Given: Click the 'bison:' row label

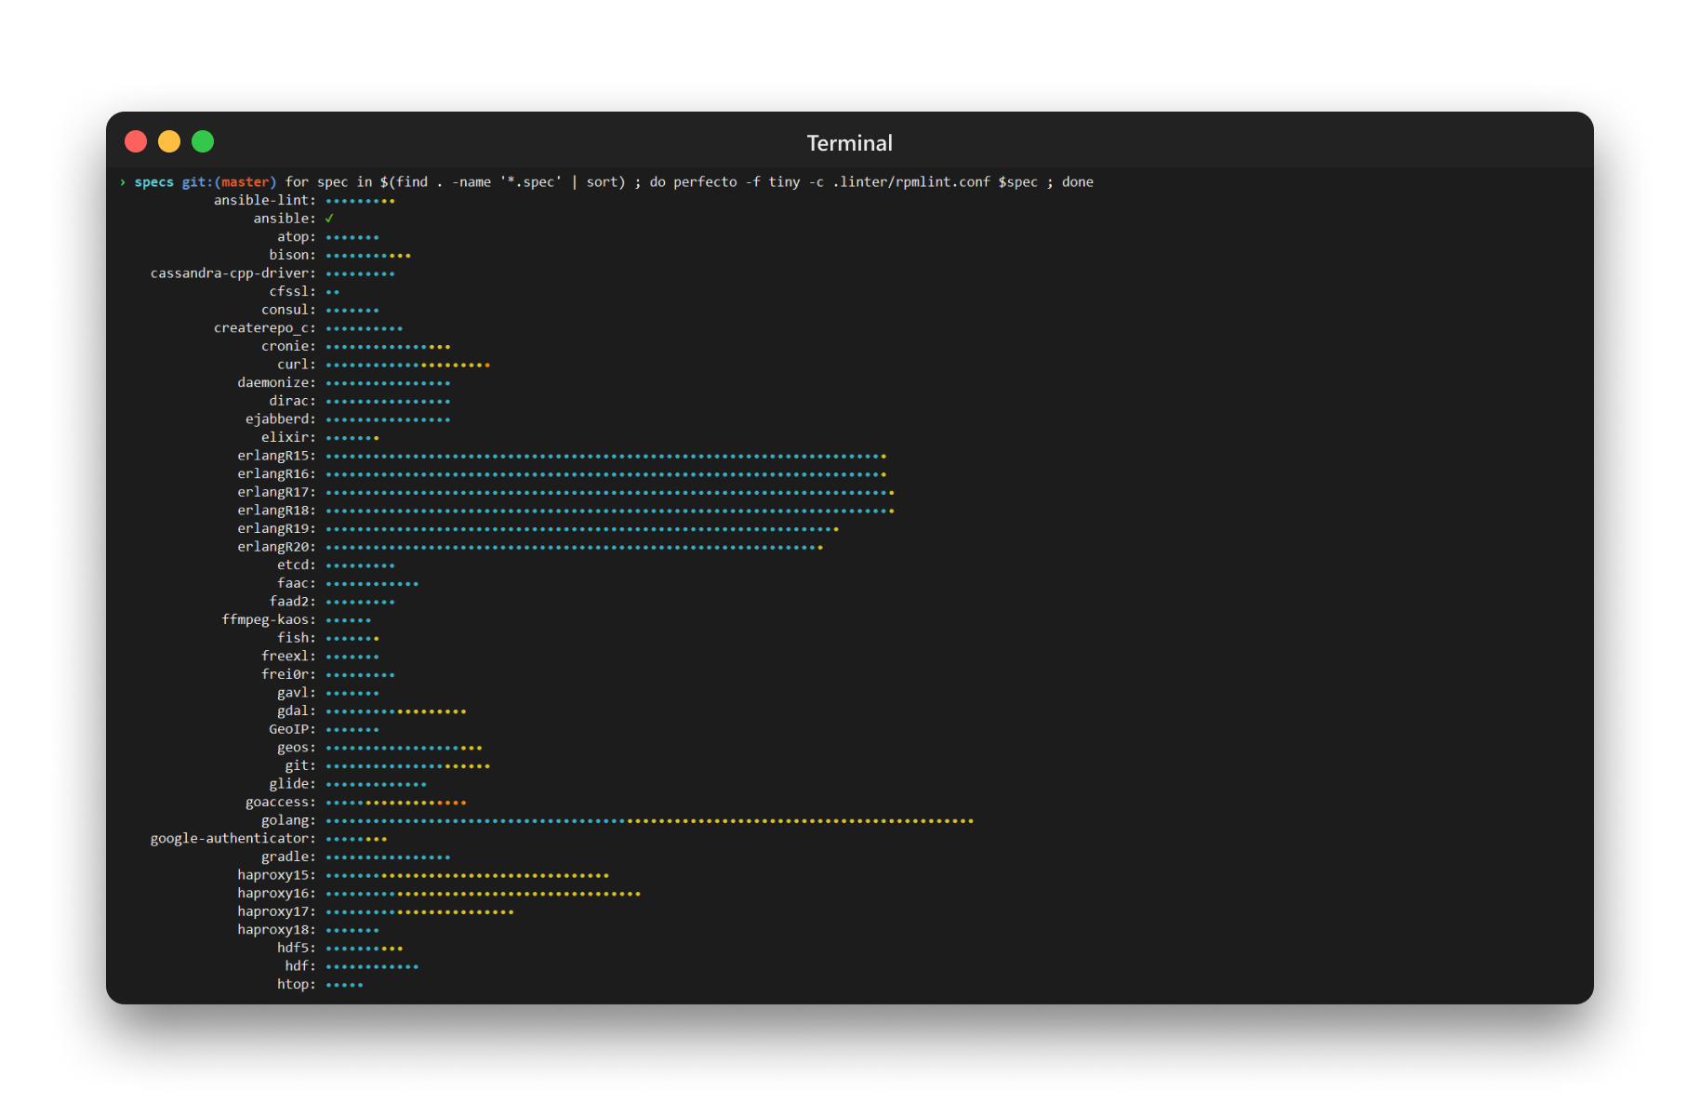Looking at the screenshot, I should pyautogui.click(x=293, y=255).
